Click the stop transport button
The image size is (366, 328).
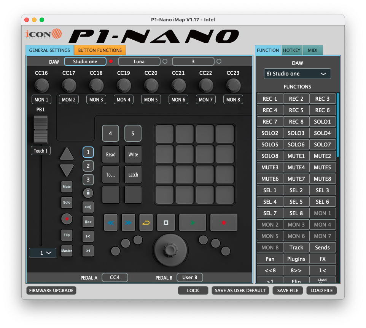click(x=166, y=222)
